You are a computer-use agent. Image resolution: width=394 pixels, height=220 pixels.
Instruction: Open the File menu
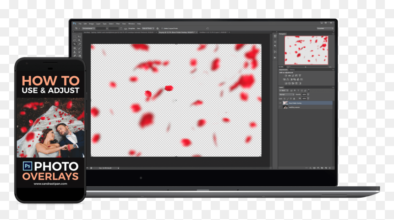coord(80,24)
